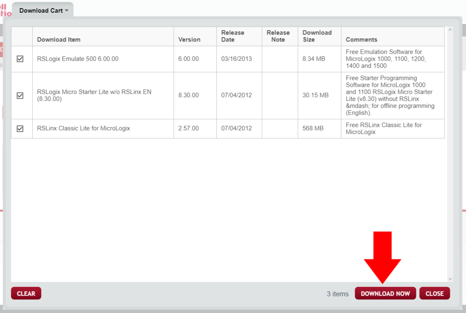Clear all items from the cart

[x=26, y=293]
